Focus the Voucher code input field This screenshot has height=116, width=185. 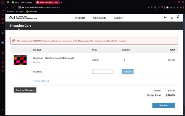(103, 72)
